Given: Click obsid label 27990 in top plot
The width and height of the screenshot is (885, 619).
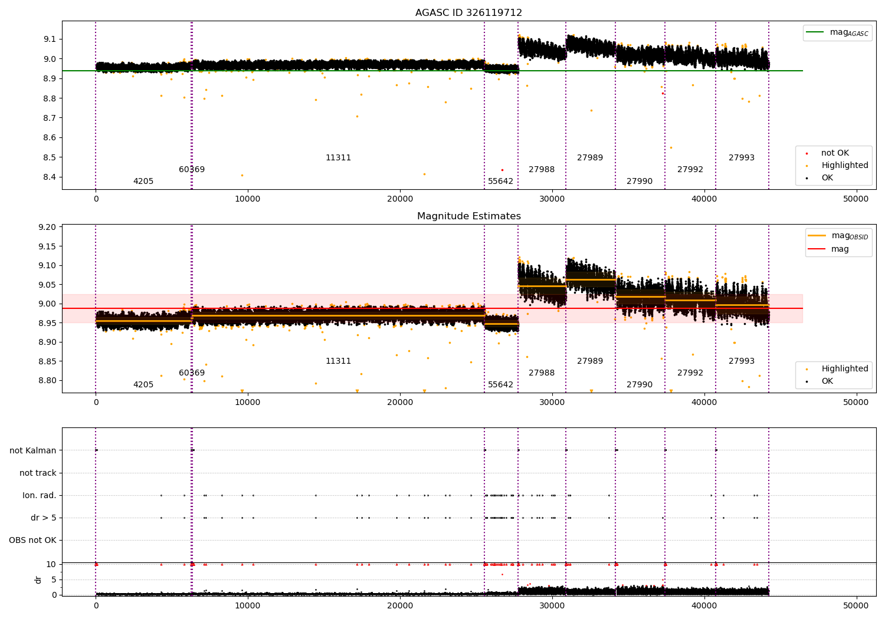Looking at the screenshot, I should point(640,182).
